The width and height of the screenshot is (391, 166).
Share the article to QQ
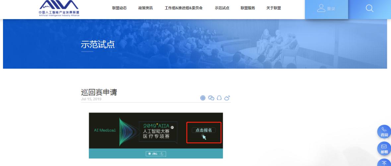(x=219, y=98)
